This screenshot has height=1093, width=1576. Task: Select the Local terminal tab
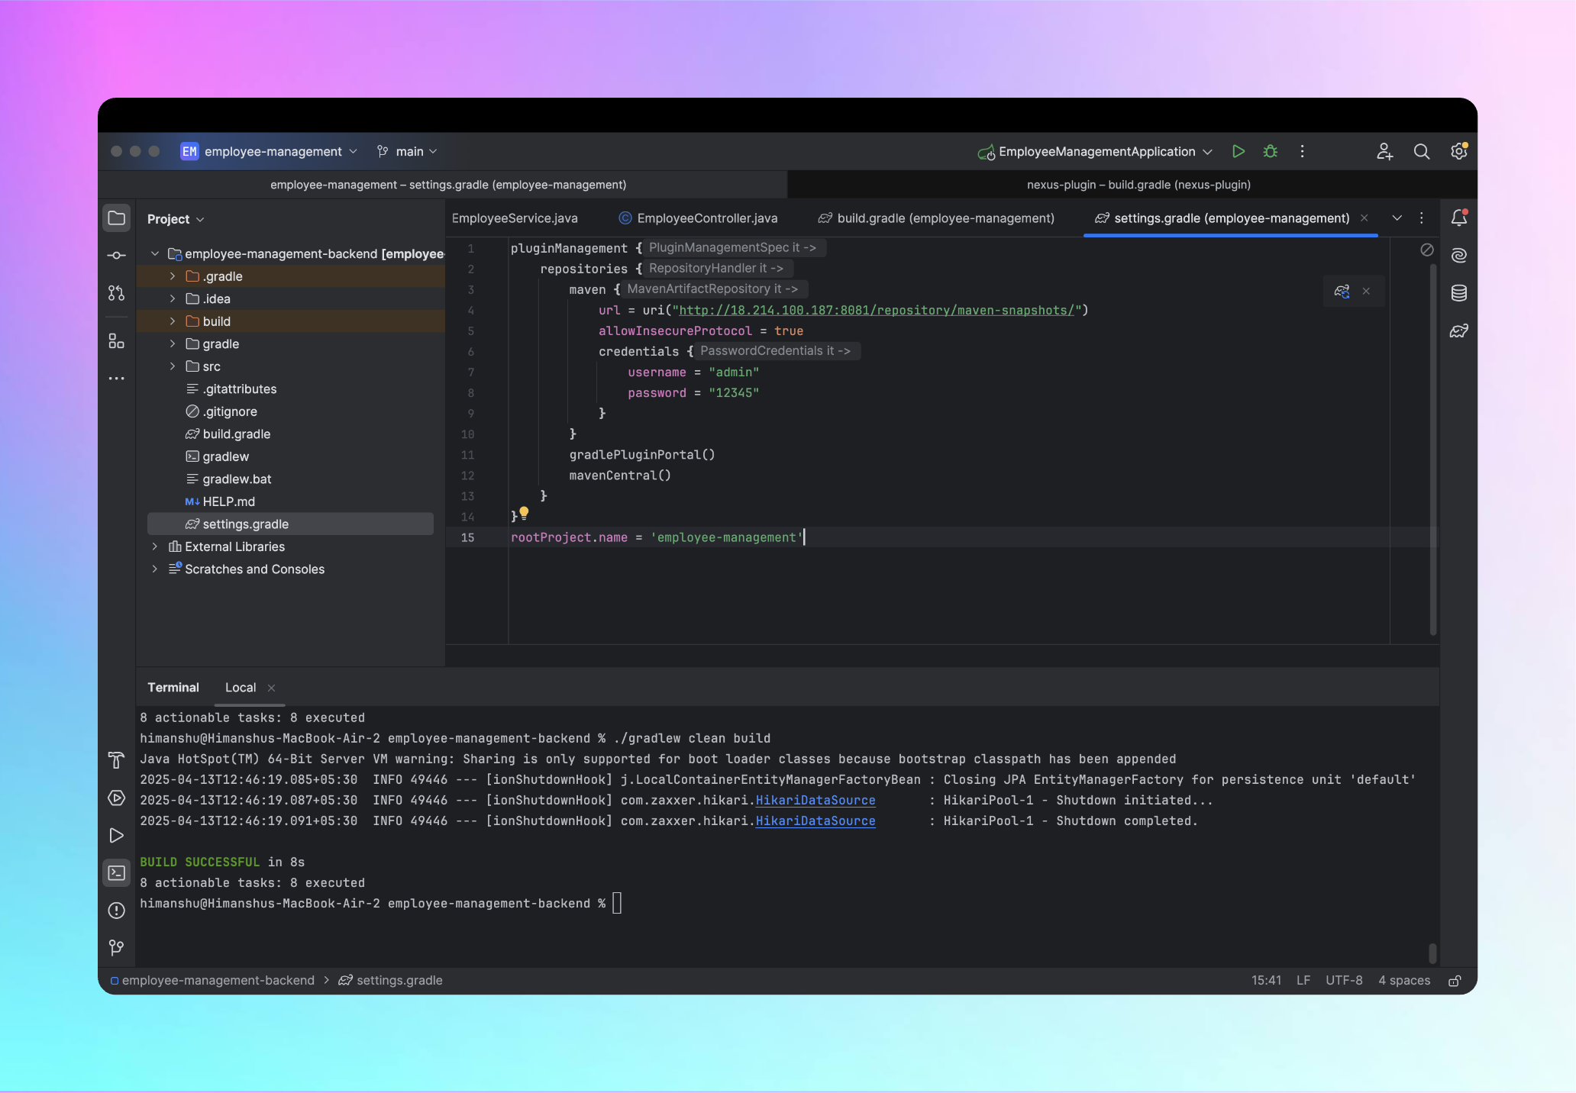click(x=241, y=688)
